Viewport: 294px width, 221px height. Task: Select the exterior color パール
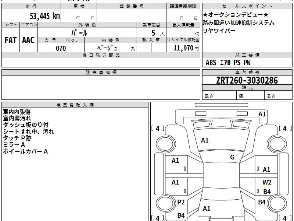[79, 33]
